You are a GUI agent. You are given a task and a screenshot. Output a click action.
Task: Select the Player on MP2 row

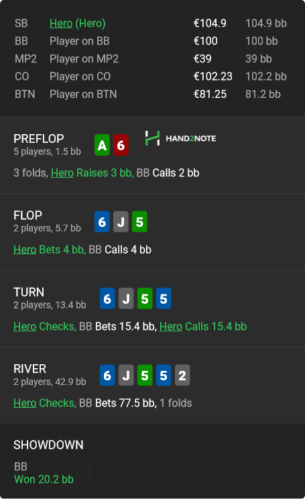point(151,59)
